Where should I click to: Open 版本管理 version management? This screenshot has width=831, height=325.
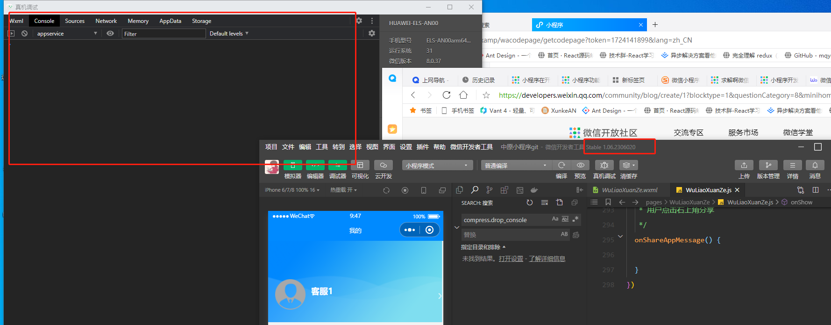(768, 165)
